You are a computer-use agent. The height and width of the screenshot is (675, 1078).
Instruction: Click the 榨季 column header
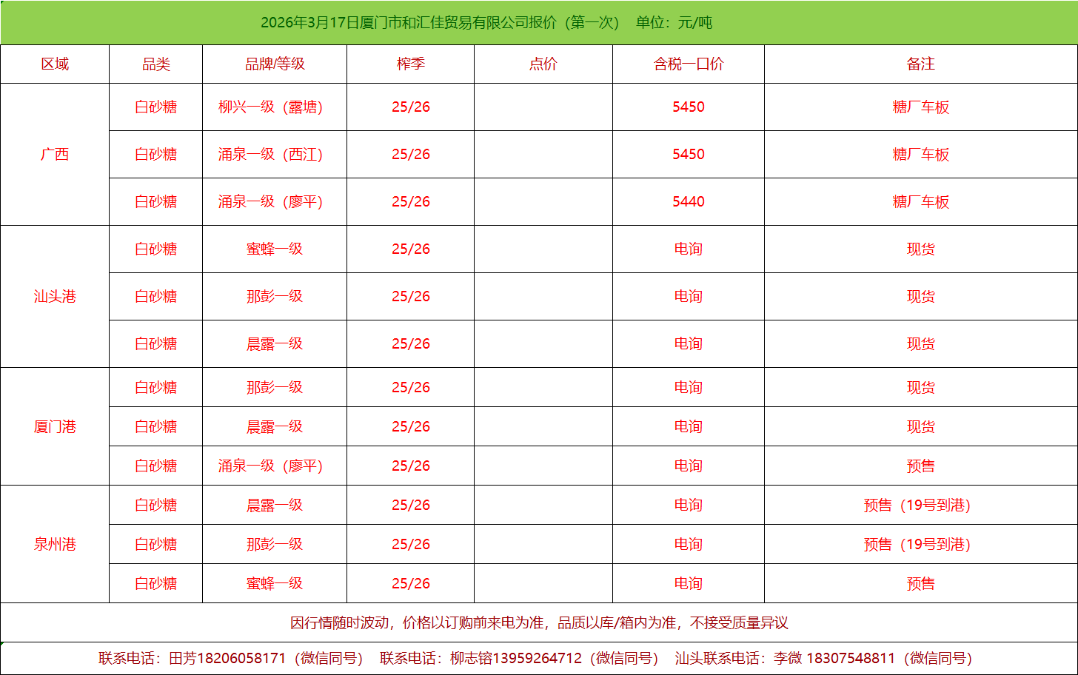coord(410,64)
